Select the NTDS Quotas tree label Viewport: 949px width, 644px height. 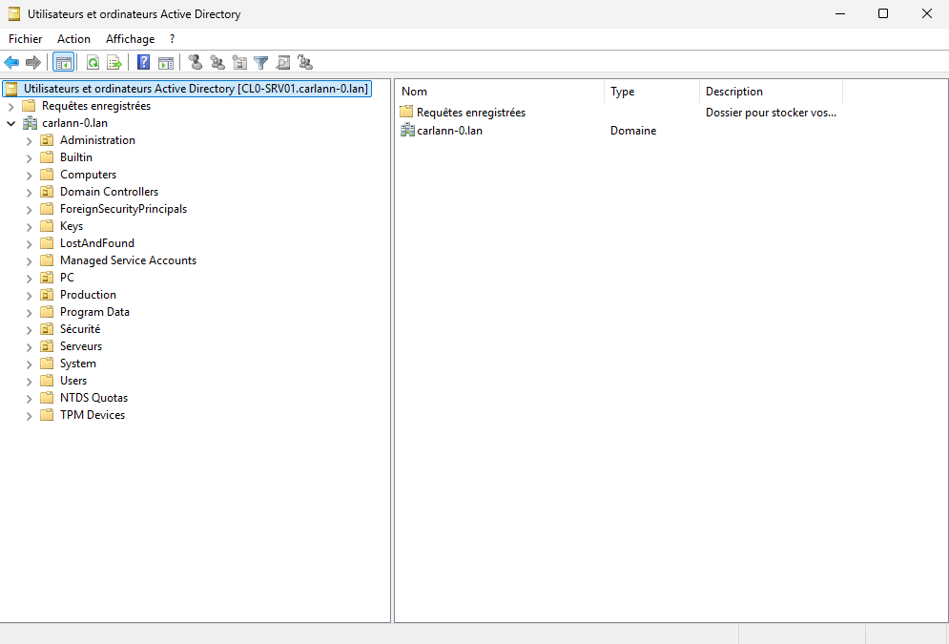93,398
